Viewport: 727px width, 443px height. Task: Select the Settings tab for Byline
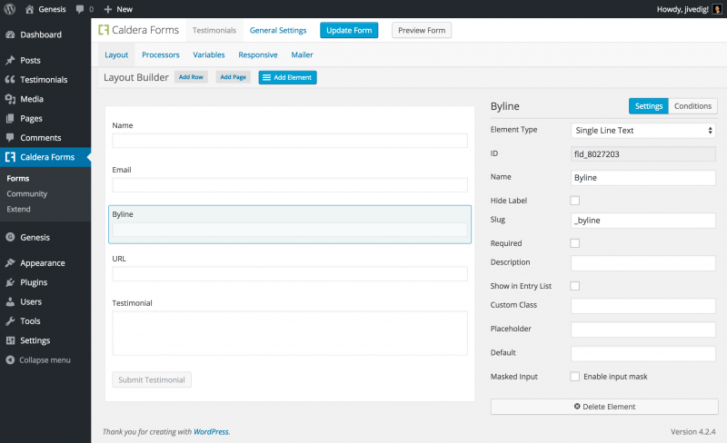click(649, 106)
